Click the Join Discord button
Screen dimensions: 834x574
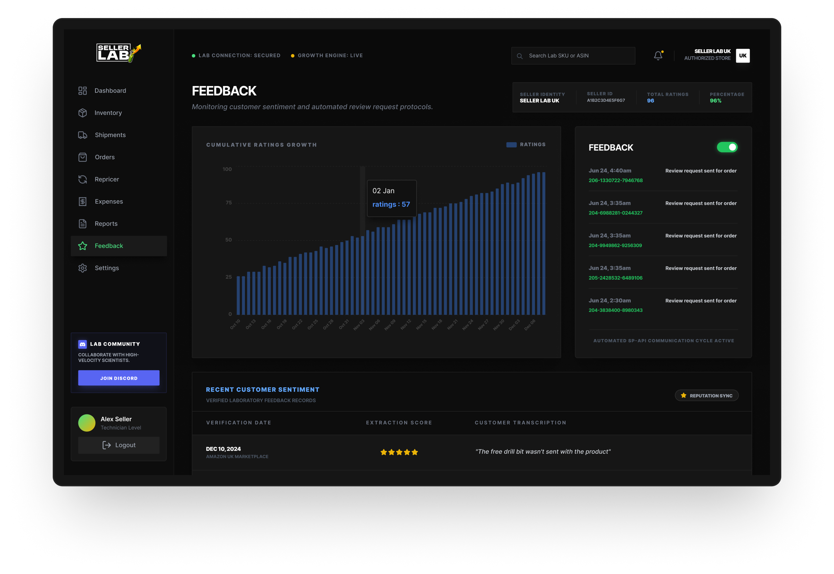[x=119, y=378]
